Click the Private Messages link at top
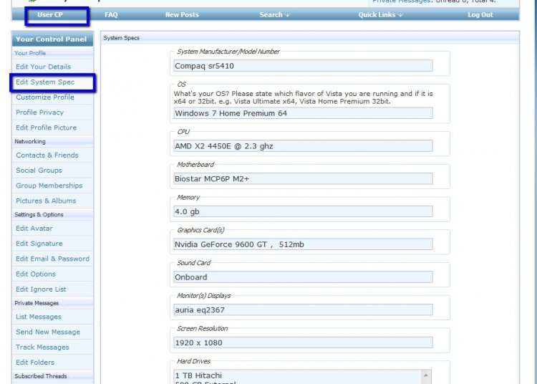This screenshot has height=384, width=537. coord(401,1)
